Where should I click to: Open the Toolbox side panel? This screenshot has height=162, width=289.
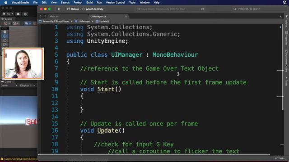(286, 21)
